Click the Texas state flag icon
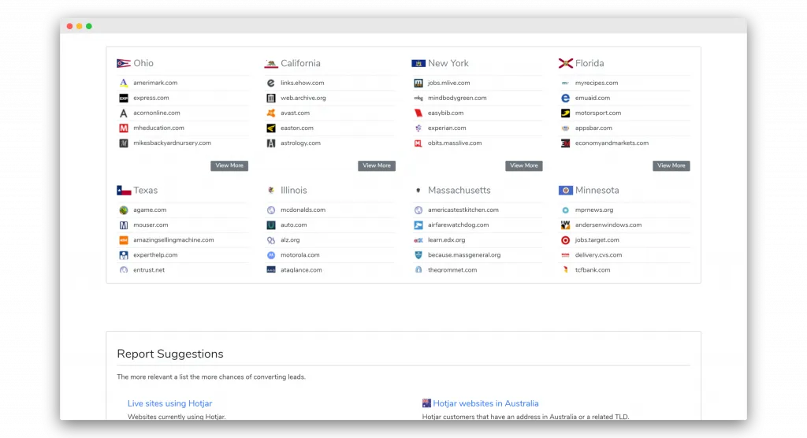 point(124,190)
